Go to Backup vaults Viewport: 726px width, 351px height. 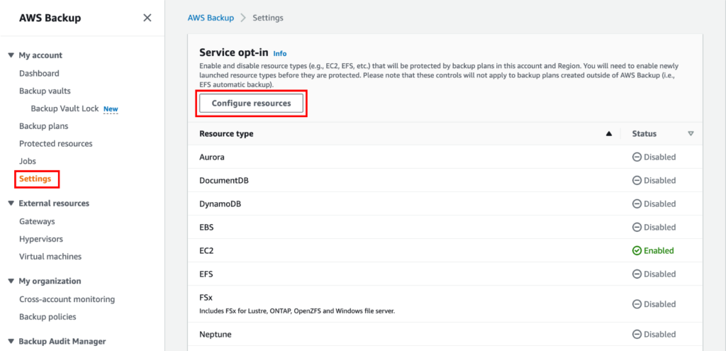click(45, 91)
